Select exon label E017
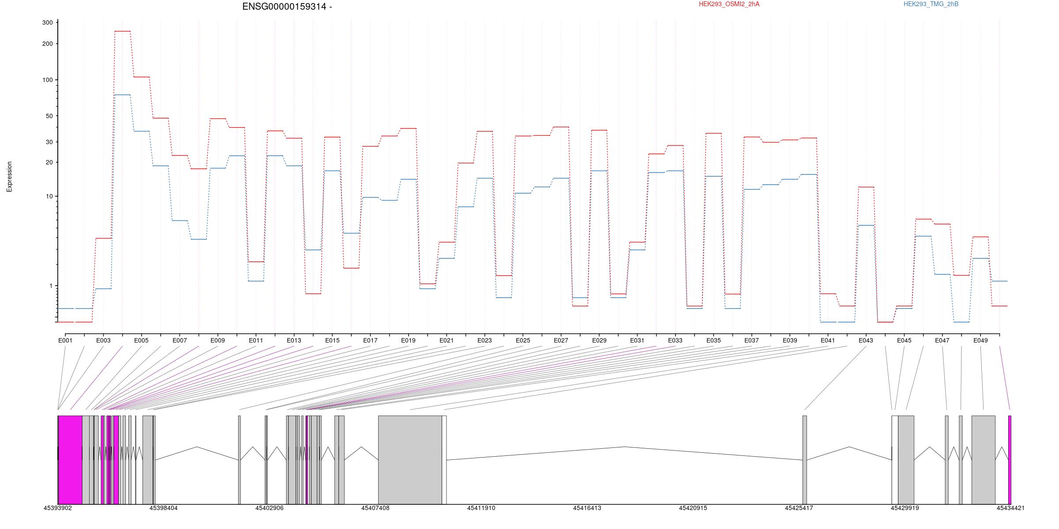 click(x=370, y=340)
